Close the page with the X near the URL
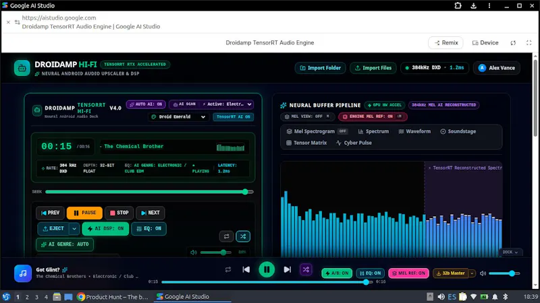Viewport: 540px width, 303px height. [x=8, y=22]
